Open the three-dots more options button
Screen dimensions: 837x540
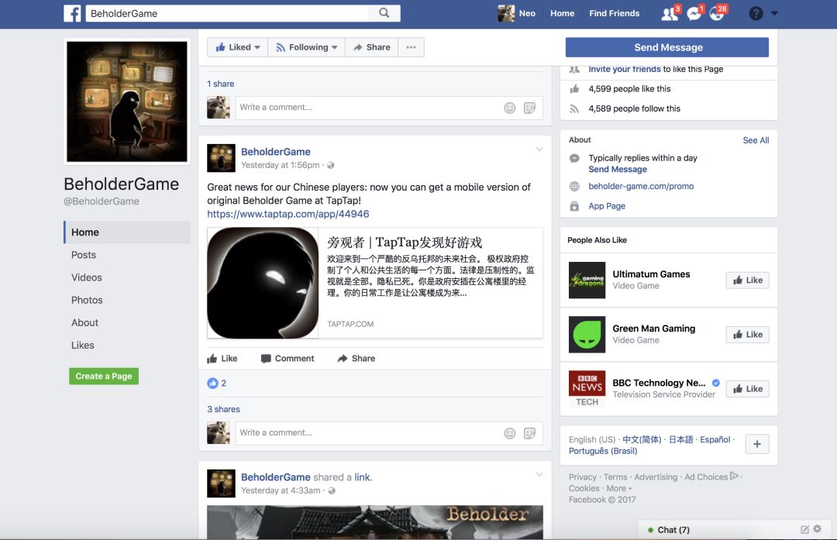411,47
